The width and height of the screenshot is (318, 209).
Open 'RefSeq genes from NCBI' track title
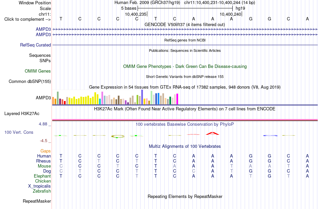tap(185, 40)
